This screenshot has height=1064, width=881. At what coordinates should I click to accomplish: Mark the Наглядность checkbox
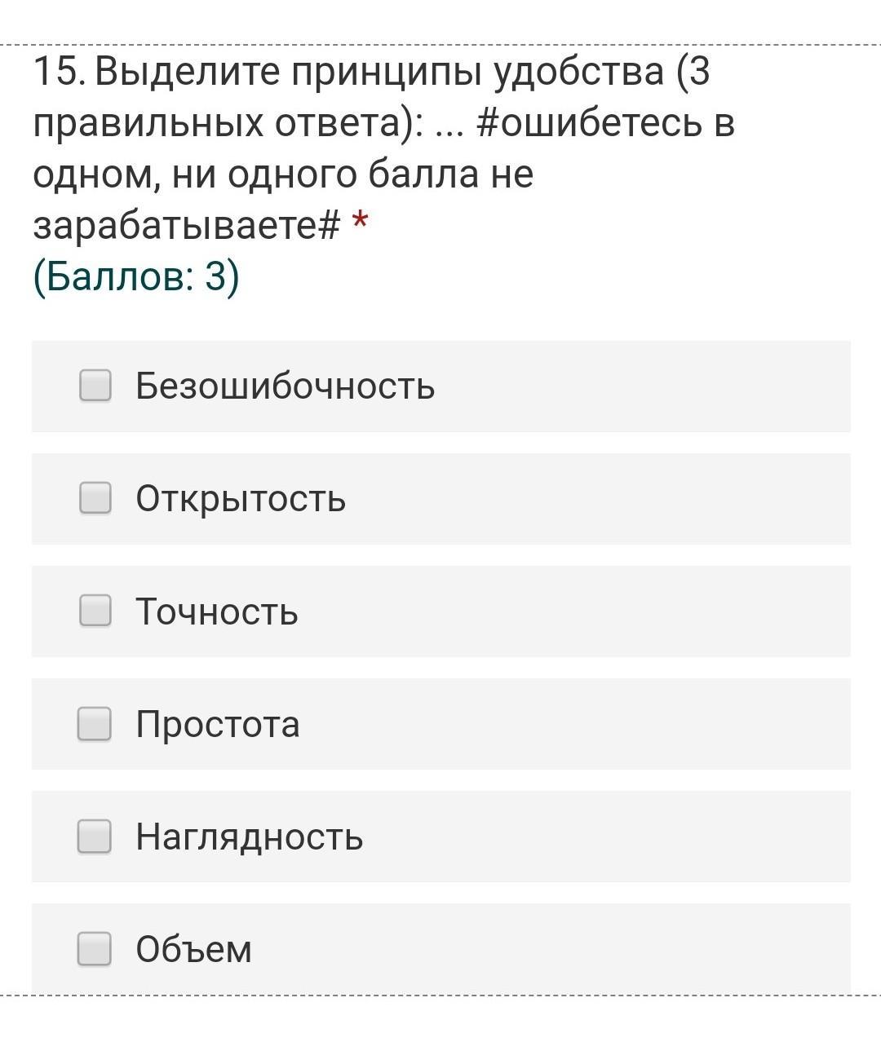95,836
